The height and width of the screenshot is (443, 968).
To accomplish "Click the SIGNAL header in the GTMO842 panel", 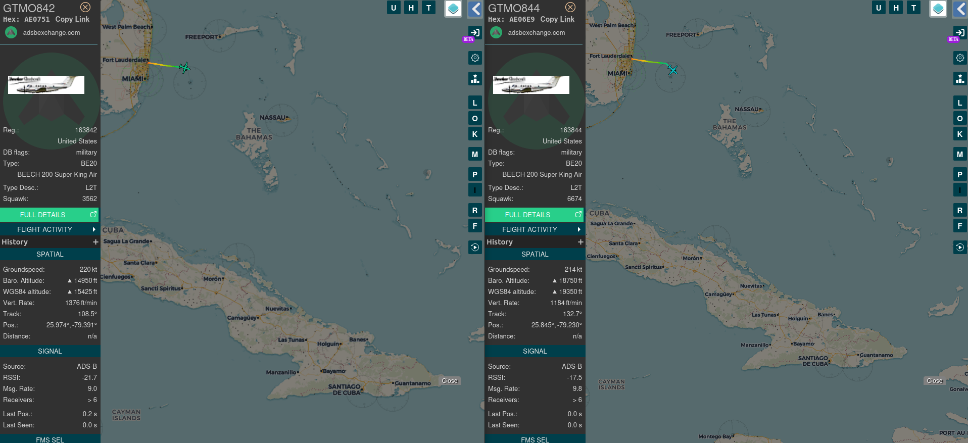I will point(50,351).
